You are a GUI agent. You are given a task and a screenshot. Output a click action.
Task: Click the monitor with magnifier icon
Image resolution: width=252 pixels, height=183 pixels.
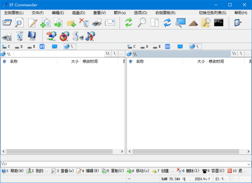pyautogui.click(x=180, y=23)
